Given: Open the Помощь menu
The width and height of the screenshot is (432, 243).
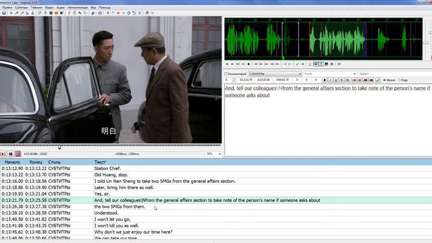Looking at the screenshot, I should coord(105,7).
